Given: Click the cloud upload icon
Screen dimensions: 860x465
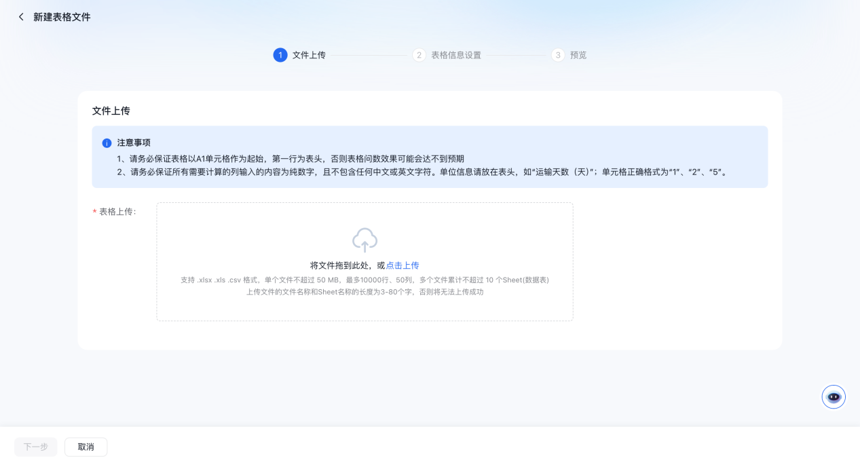Looking at the screenshot, I should click(364, 240).
